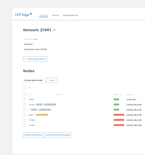This screenshot has height=155, width=152.
Task: Focus the id, name, serial search field
Action: 34,80
